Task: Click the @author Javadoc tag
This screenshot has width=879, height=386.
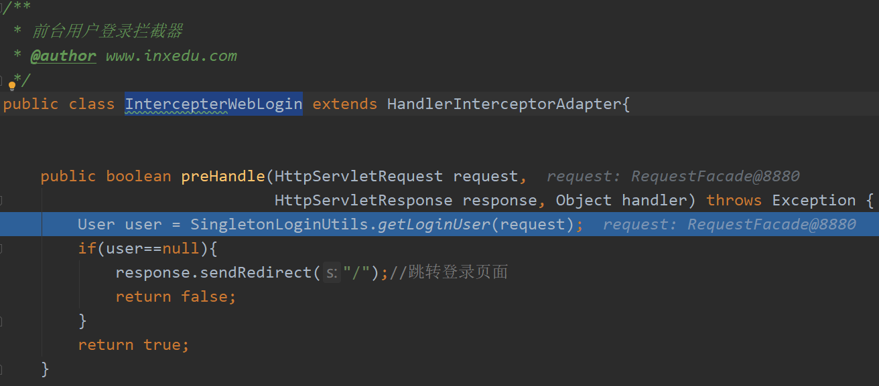Action: pyautogui.click(x=63, y=56)
